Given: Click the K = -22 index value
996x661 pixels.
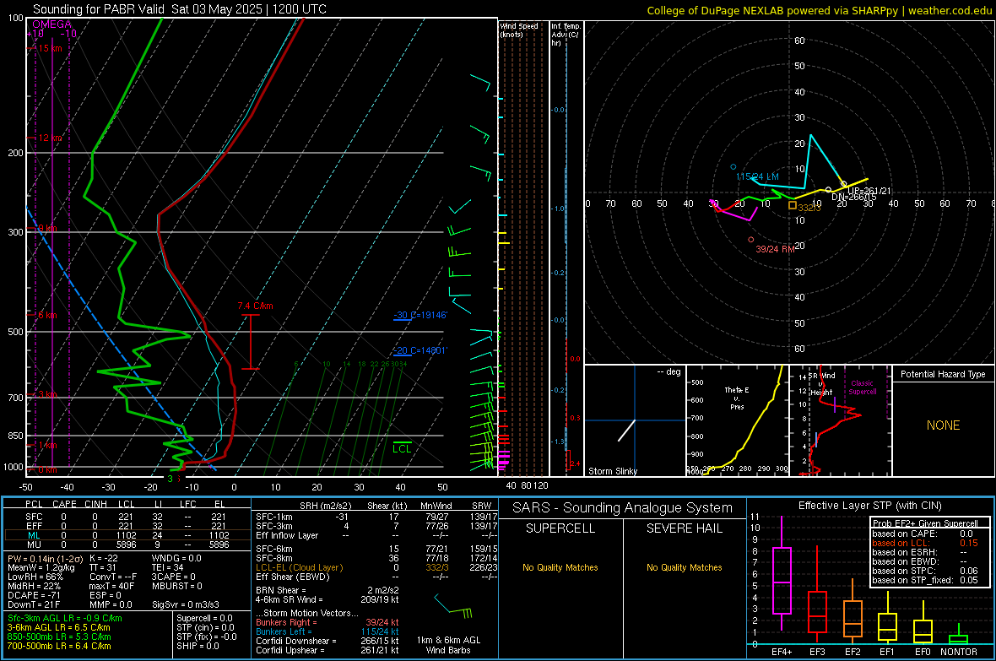Looking at the screenshot, I should click(x=104, y=558).
